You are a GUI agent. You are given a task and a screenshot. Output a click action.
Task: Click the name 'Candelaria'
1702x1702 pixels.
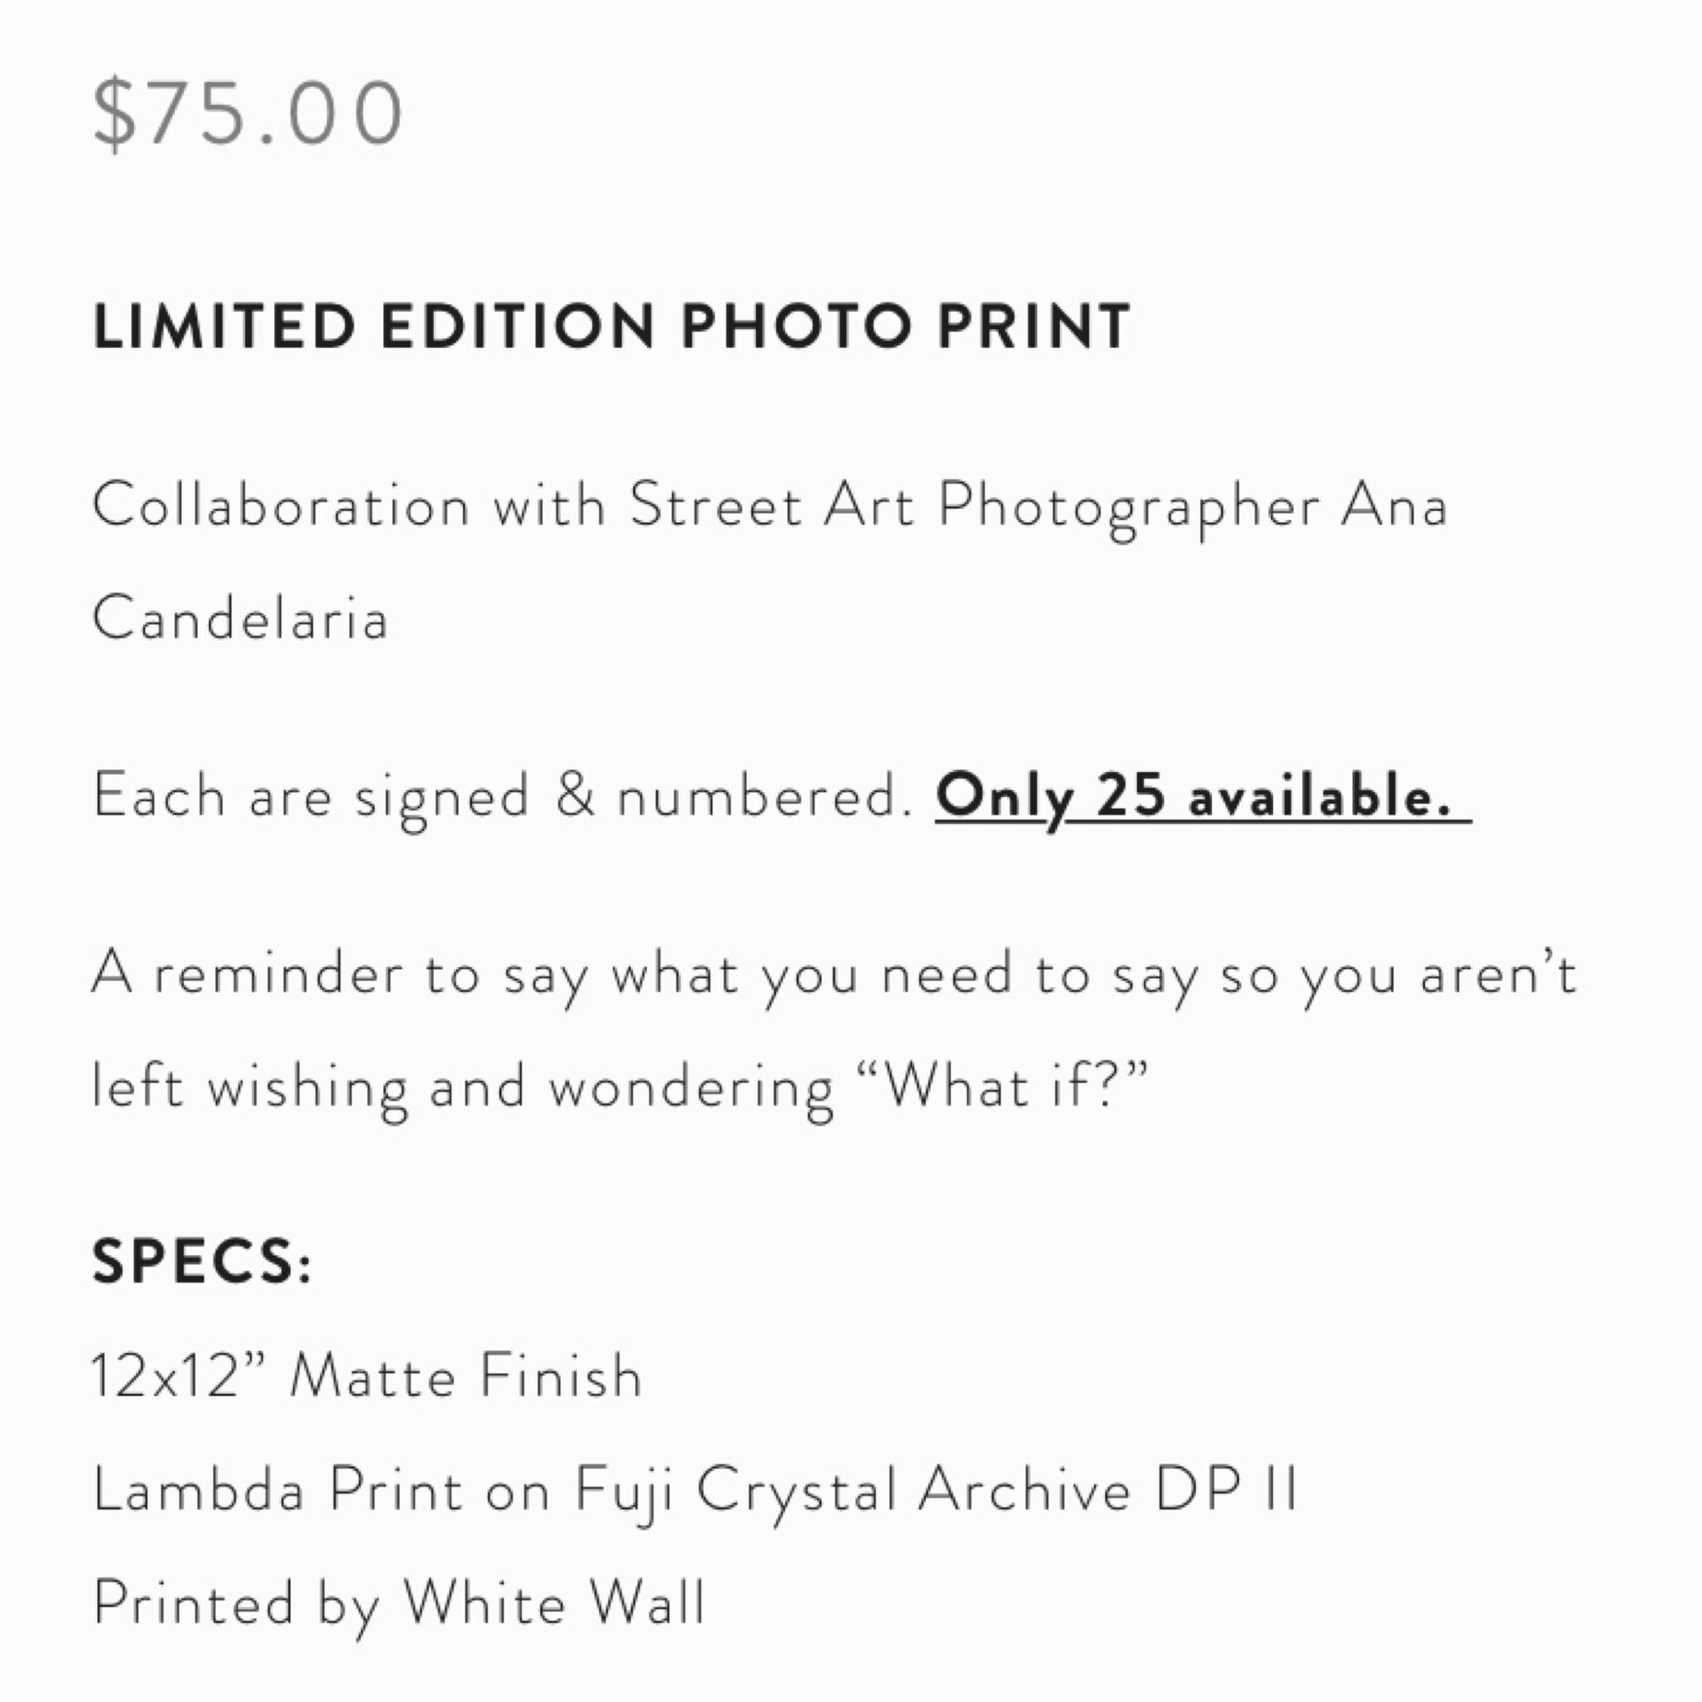coord(240,618)
